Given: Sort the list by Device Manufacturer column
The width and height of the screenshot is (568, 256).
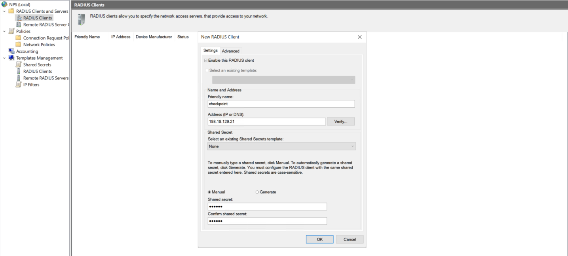Looking at the screenshot, I should click(154, 37).
